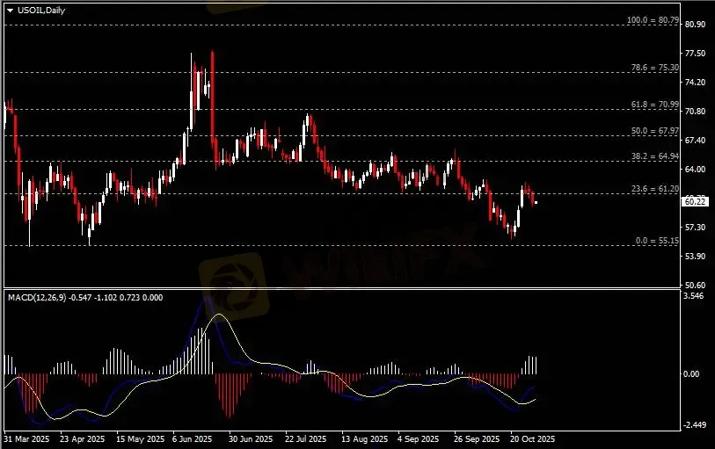Click the 80.90 price axis value
Image resolution: width=715 pixels, height=449 pixels.
pos(695,25)
